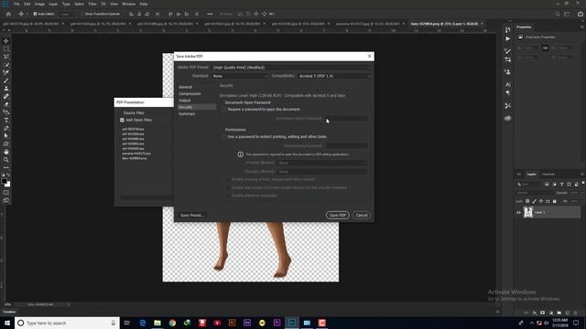Select the Lasso tool
The width and height of the screenshot is (586, 329).
(x=6, y=57)
